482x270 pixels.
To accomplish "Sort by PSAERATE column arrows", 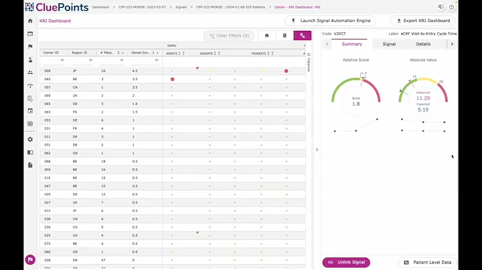I will (x=270, y=53).
